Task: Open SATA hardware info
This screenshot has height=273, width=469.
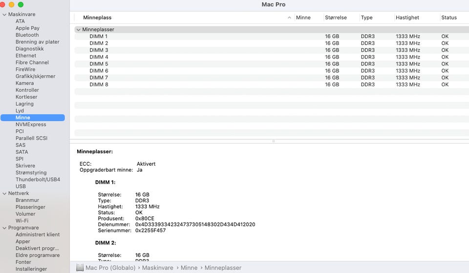Action: click(21, 152)
